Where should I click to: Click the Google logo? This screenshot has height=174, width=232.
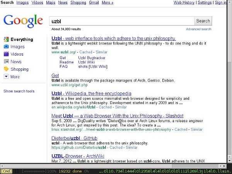click(x=23, y=21)
